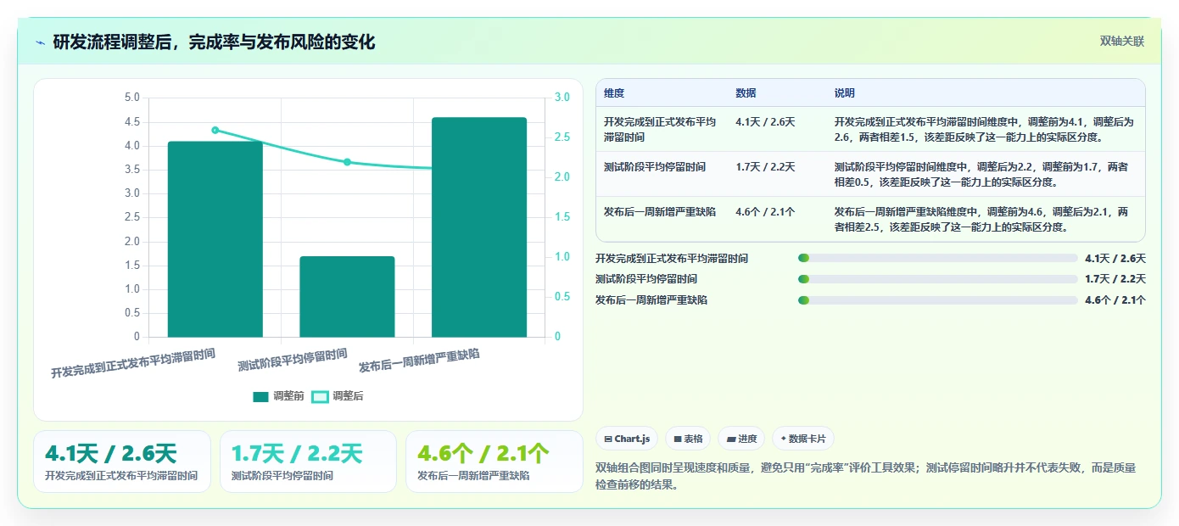Click the progress row label 发布后一周新增严重缺陷

point(651,300)
